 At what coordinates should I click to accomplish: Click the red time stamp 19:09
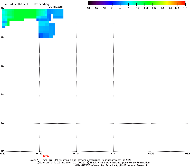click(46, 156)
